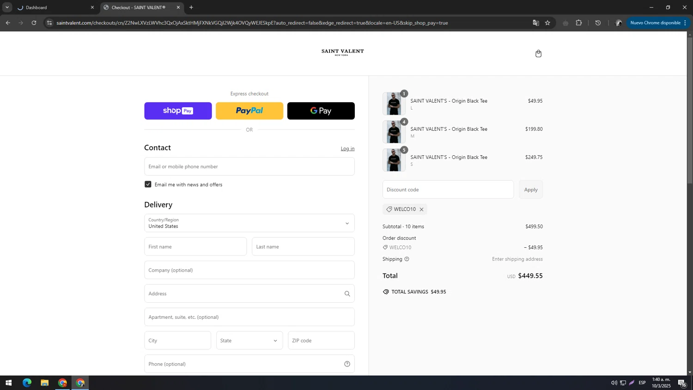Screen dimensions: 693x390
Task: Close the Dashboard tab
Action: [92, 7]
